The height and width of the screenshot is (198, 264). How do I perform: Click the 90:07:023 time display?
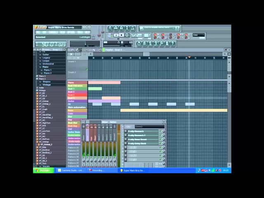click(x=51, y=44)
